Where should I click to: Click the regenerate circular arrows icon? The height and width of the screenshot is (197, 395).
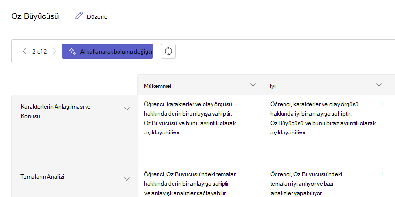[168, 51]
